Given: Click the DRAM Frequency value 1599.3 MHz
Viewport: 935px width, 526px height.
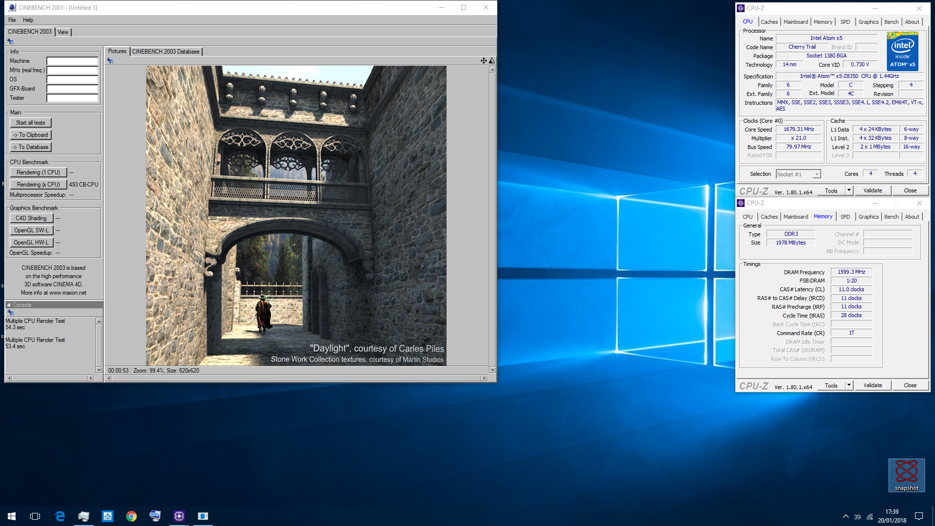Looking at the screenshot, I should (851, 272).
